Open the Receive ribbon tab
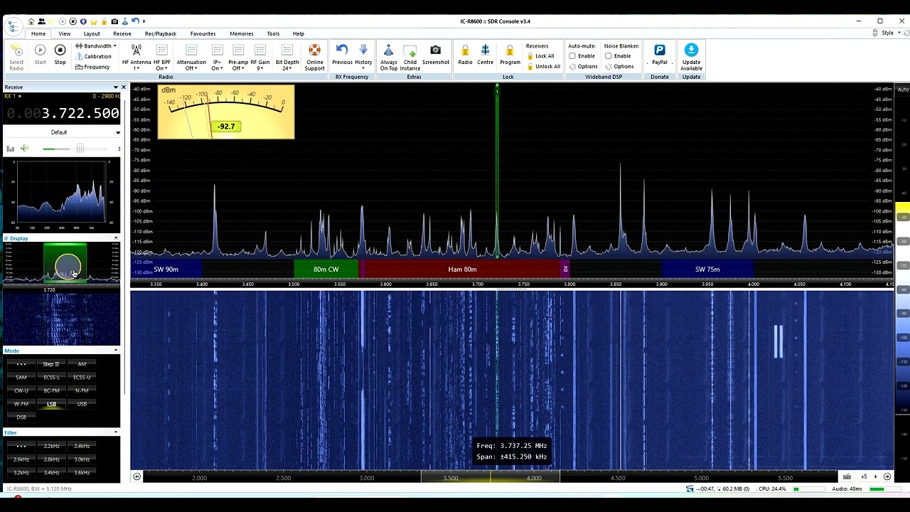This screenshot has width=910, height=512. click(x=122, y=33)
